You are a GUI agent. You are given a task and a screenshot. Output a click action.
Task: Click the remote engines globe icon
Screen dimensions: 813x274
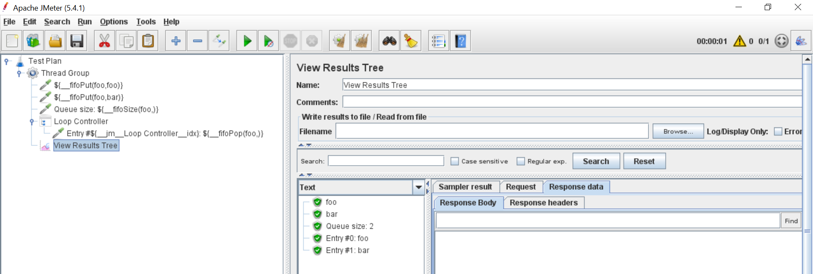782,41
